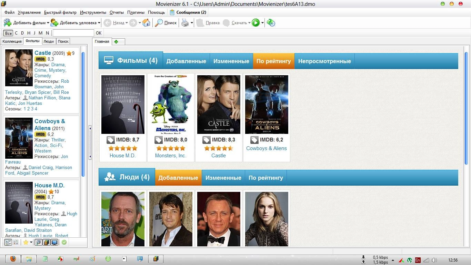The image size is (471, 265).
Task: Click person icon before Nathan Fillion
Action: tap(25, 98)
